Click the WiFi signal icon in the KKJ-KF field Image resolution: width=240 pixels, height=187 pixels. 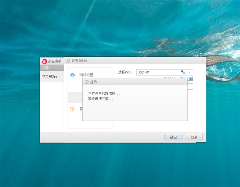185,73
